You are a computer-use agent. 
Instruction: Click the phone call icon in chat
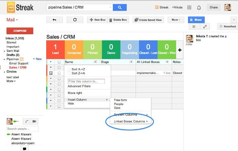[27, 121]
